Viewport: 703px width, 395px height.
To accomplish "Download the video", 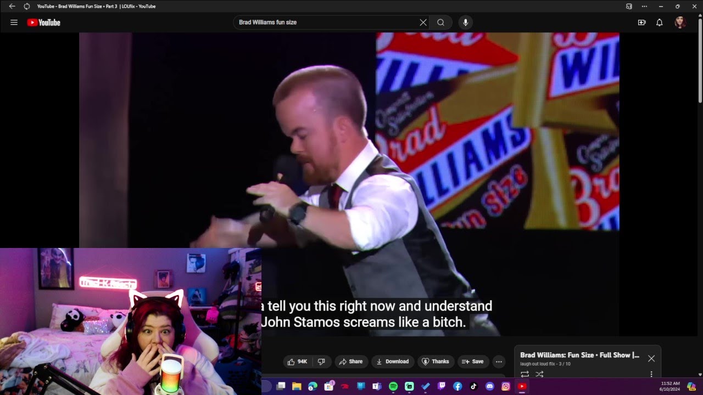I will (x=392, y=362).
